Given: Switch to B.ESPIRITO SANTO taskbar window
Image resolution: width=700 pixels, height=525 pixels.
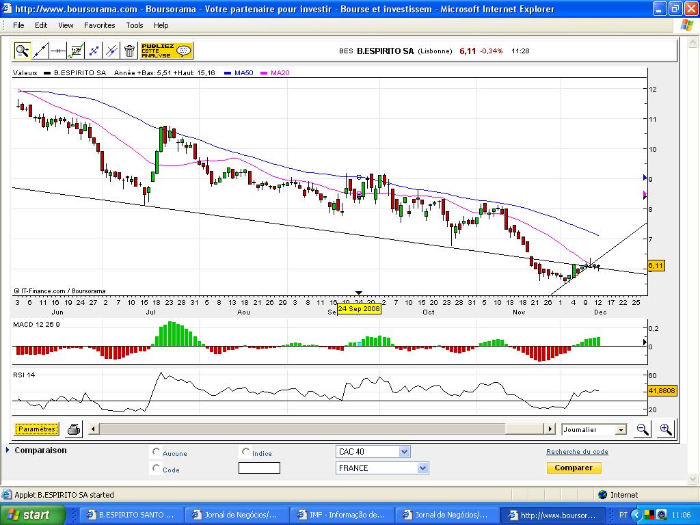Looking at the screenshot, I should point(132,515).
